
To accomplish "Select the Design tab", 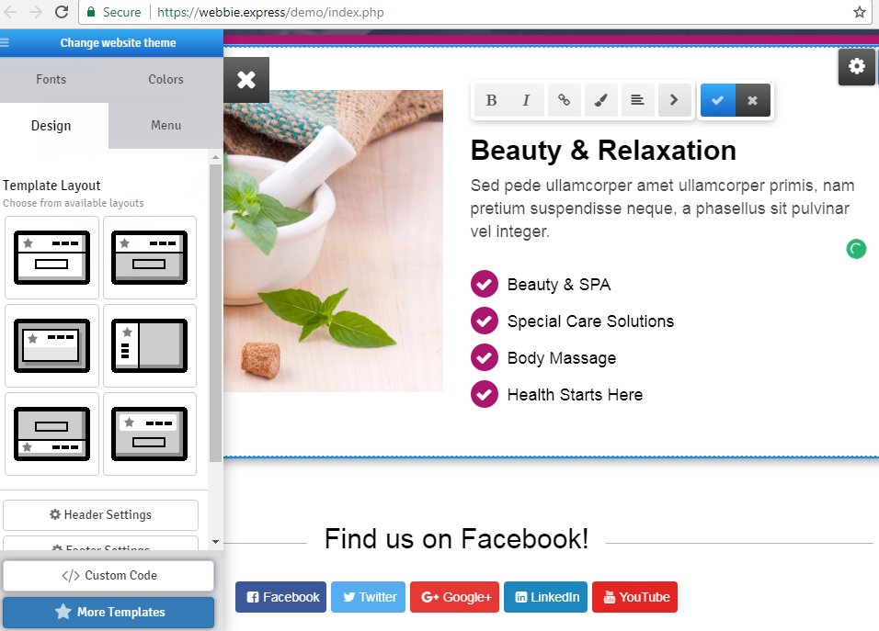I will tap(51, 126).
